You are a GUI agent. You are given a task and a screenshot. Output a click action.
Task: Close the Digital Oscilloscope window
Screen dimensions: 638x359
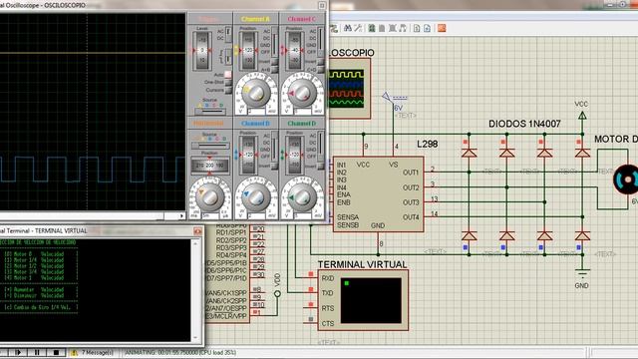point(322,5)
